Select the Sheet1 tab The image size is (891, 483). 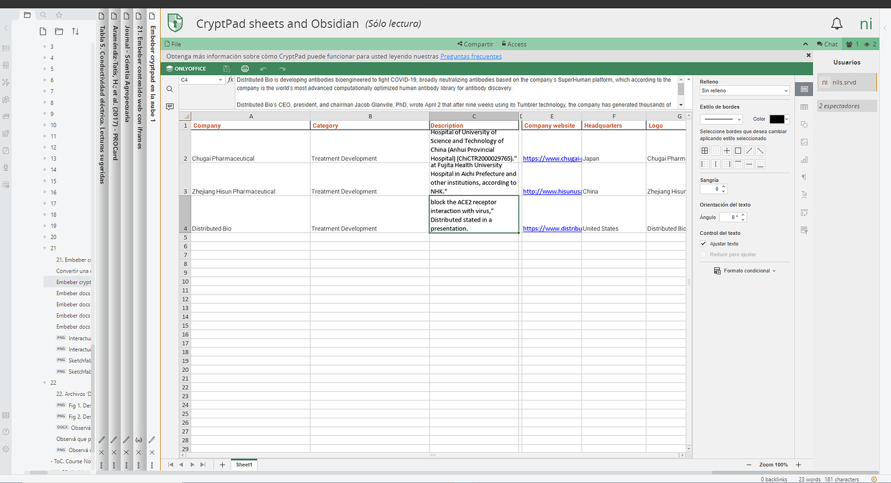[244, 464]
